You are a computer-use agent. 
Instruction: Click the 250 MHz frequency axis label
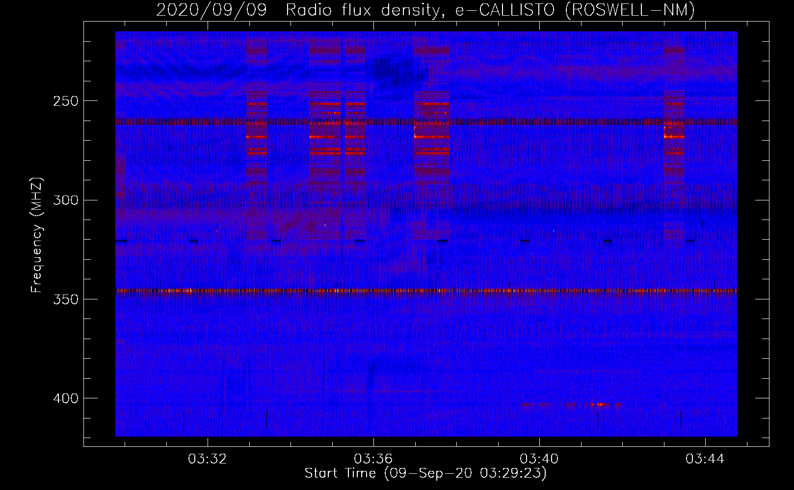pos(66,101)
